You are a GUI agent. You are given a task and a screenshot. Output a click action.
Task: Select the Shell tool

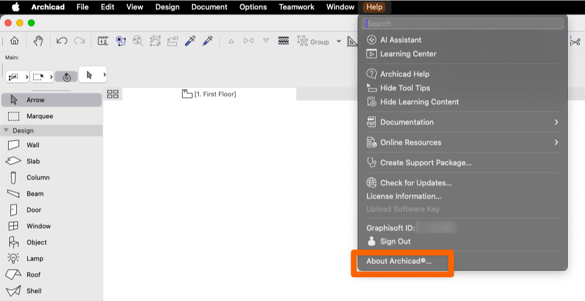click(x=52, y=291)
